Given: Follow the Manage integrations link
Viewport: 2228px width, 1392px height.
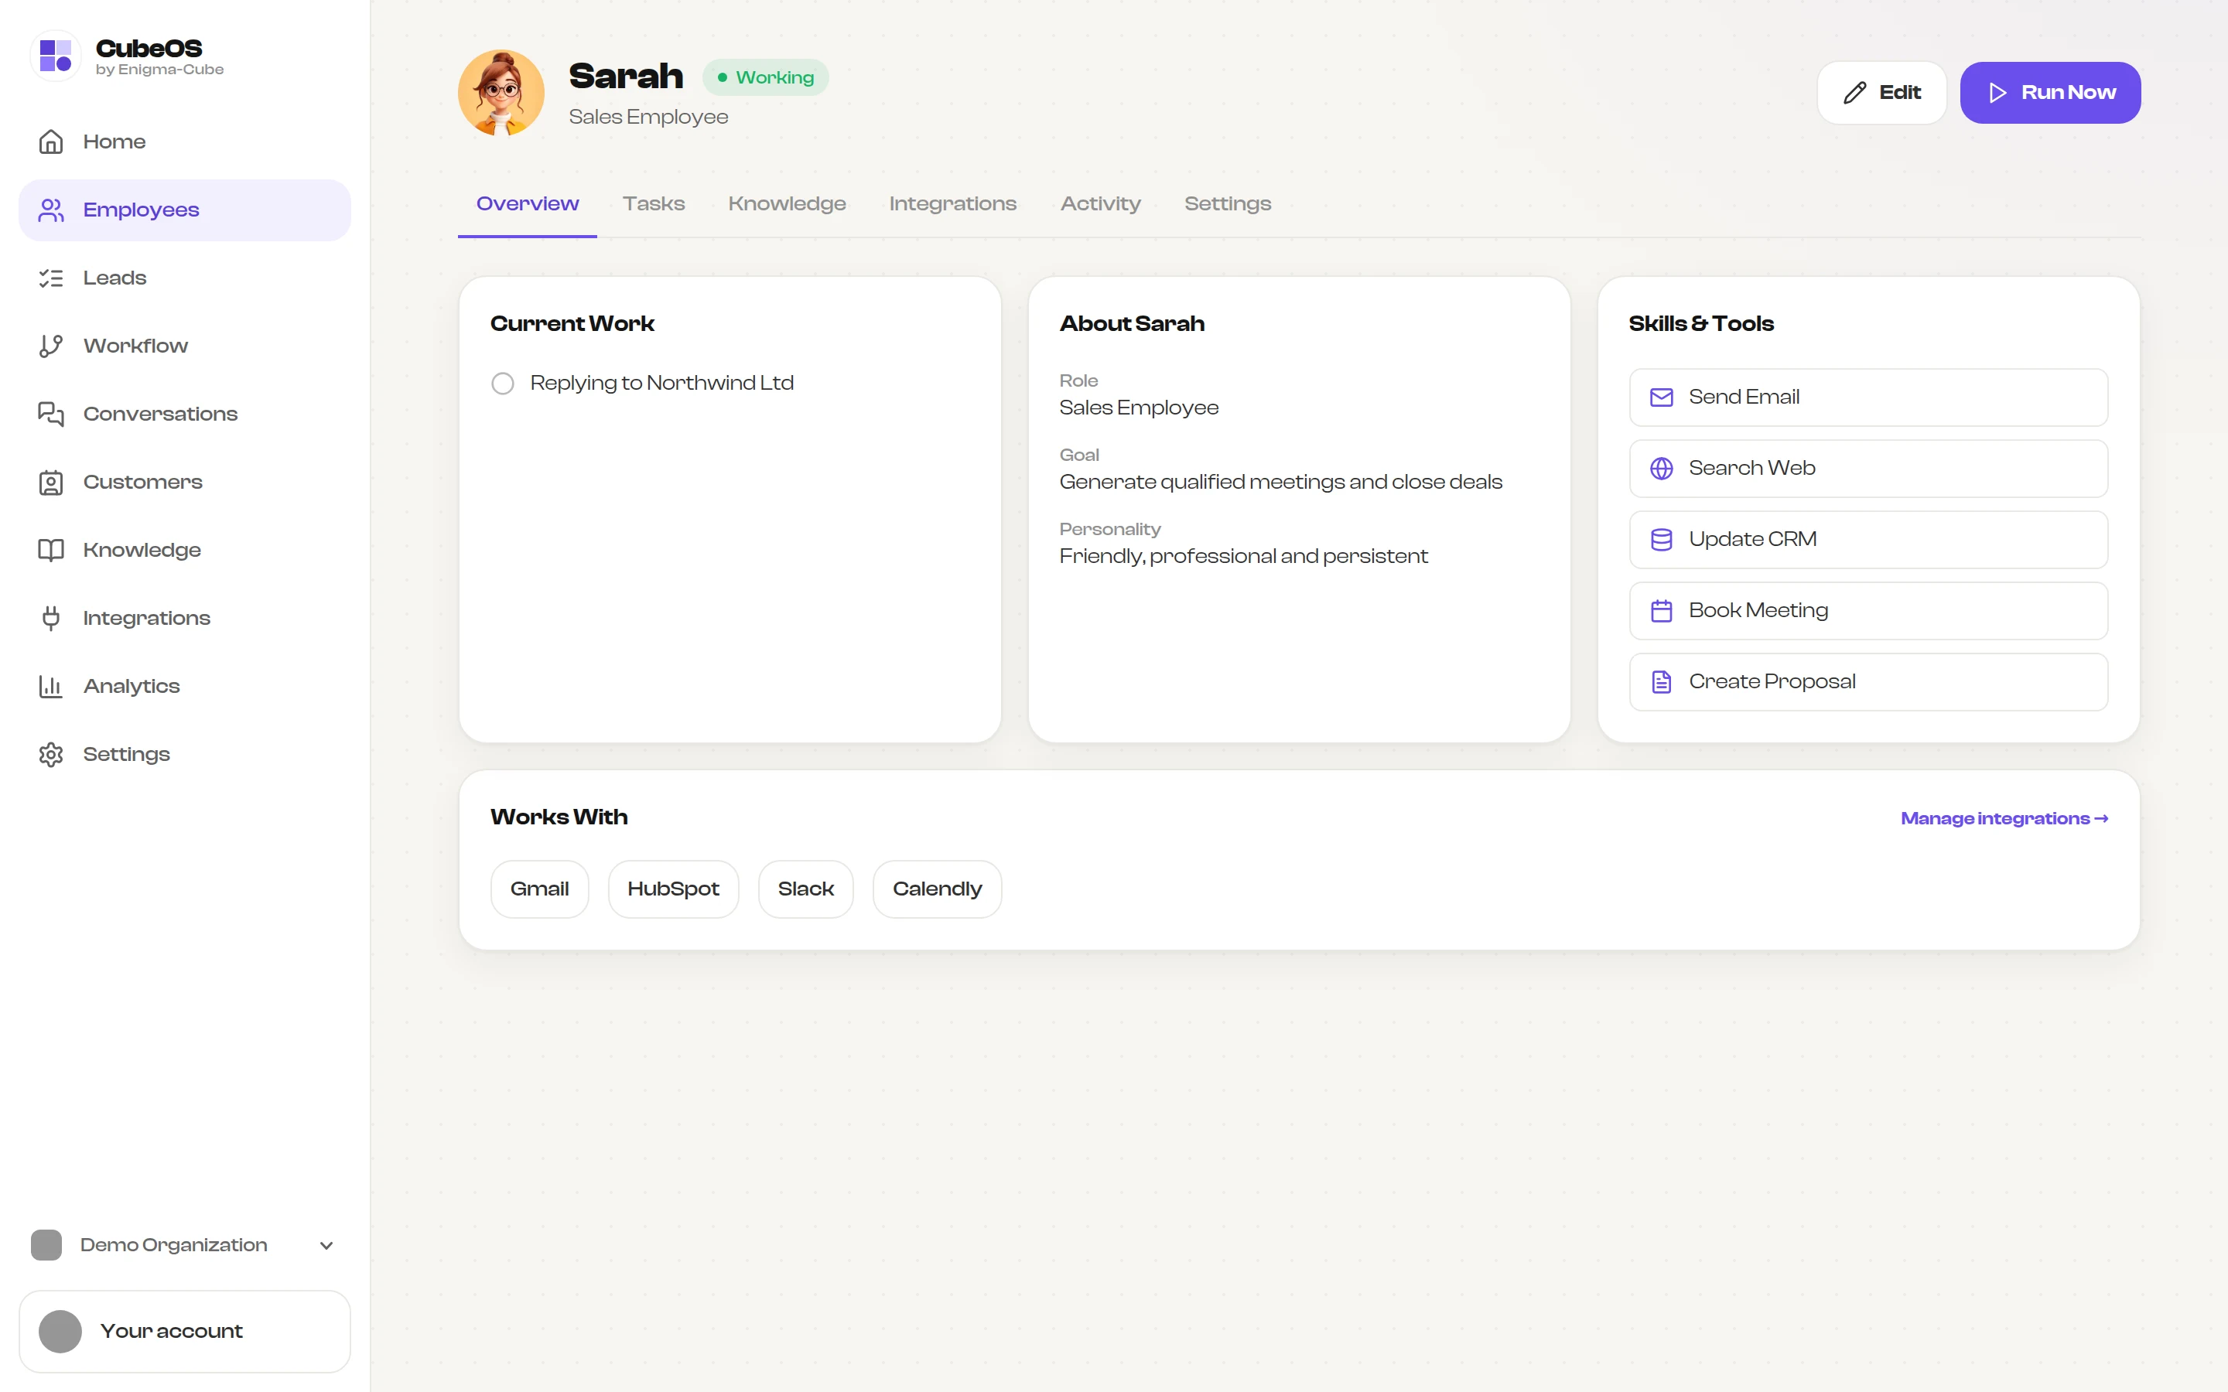Looking at the screenshot, I should (2004, 818).
